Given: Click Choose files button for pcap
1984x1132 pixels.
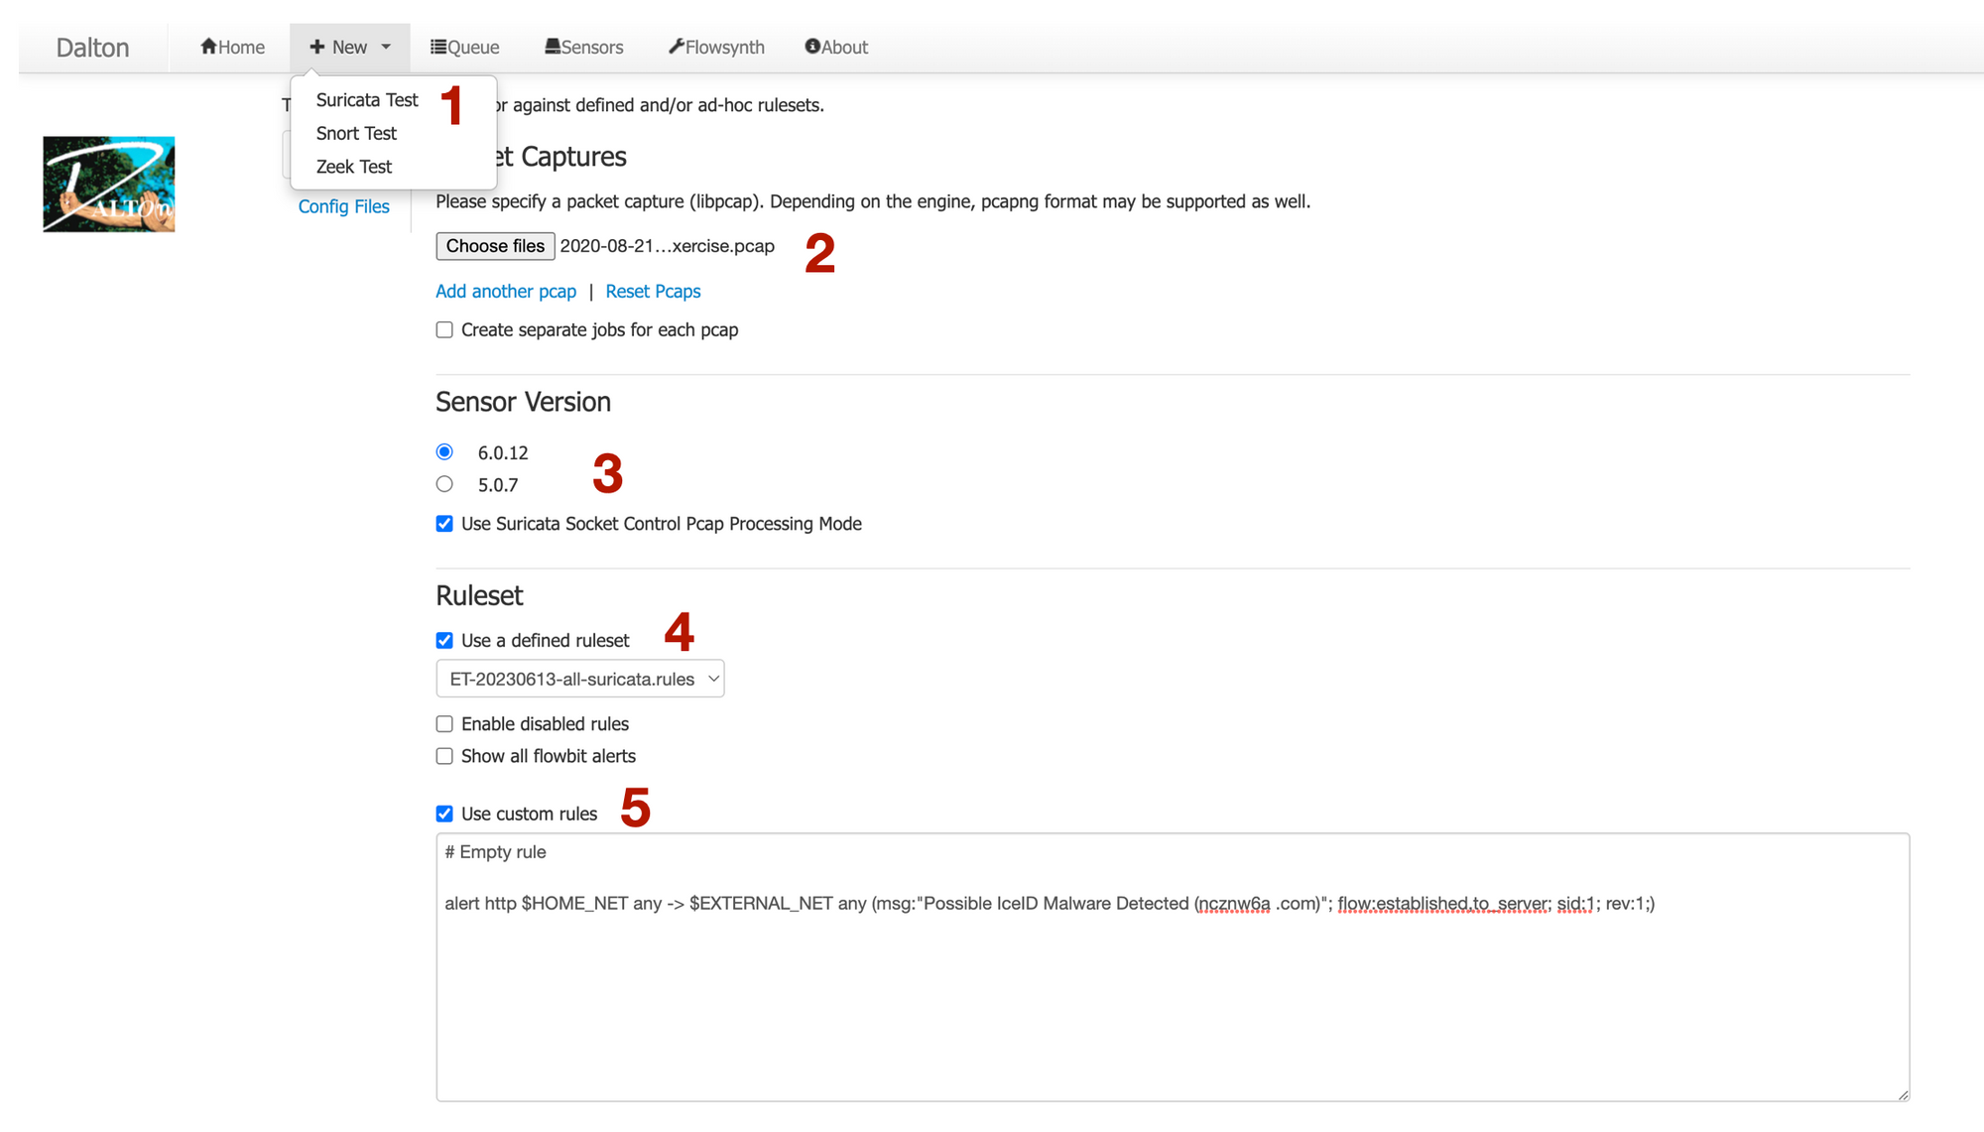Looking at the screenshot, I should [495, 245].
